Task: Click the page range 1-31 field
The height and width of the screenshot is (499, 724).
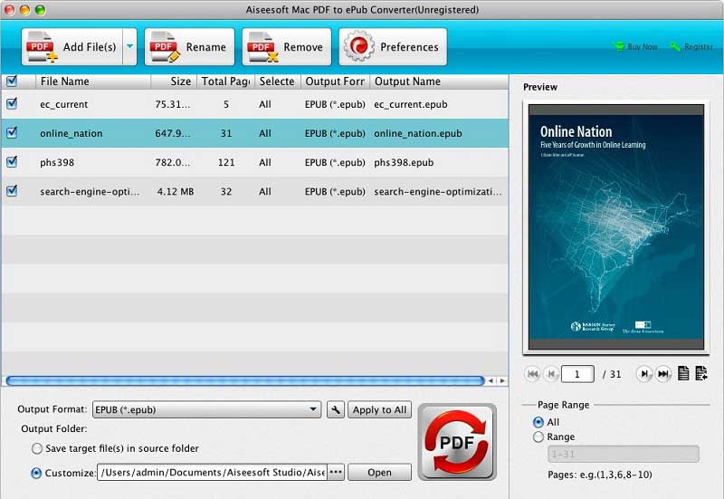Action: 624,454
